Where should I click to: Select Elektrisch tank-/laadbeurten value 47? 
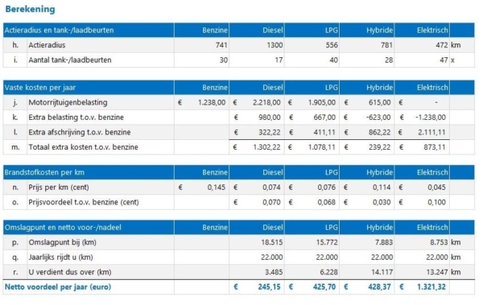pyautogui.click(x=444, y=60)
